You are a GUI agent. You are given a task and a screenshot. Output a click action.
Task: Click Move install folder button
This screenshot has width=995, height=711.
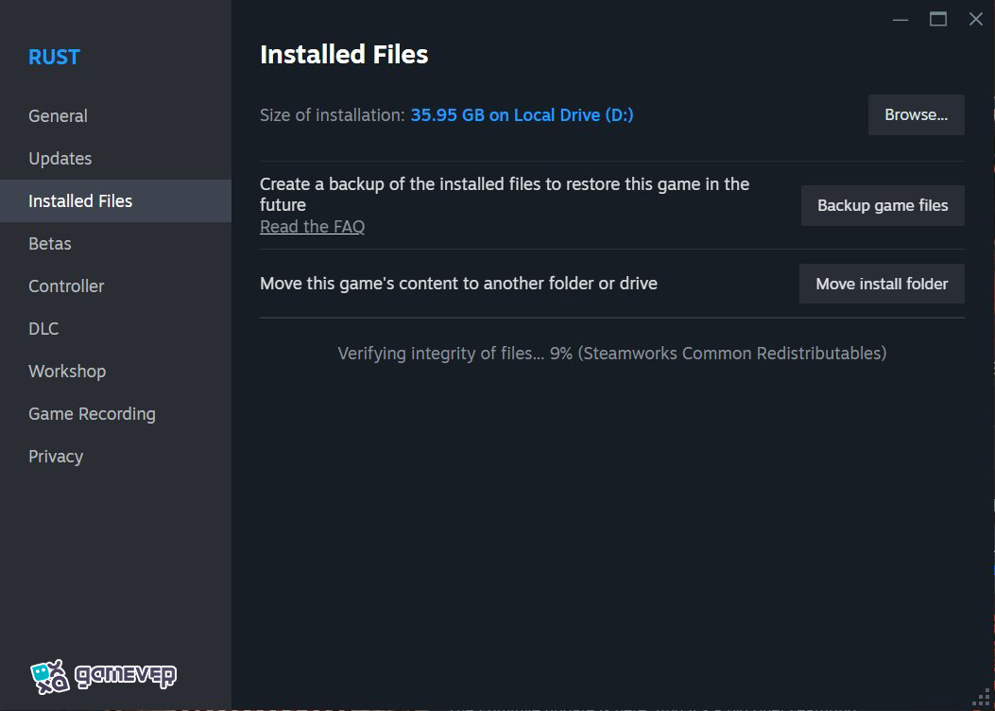coord(882,284)
